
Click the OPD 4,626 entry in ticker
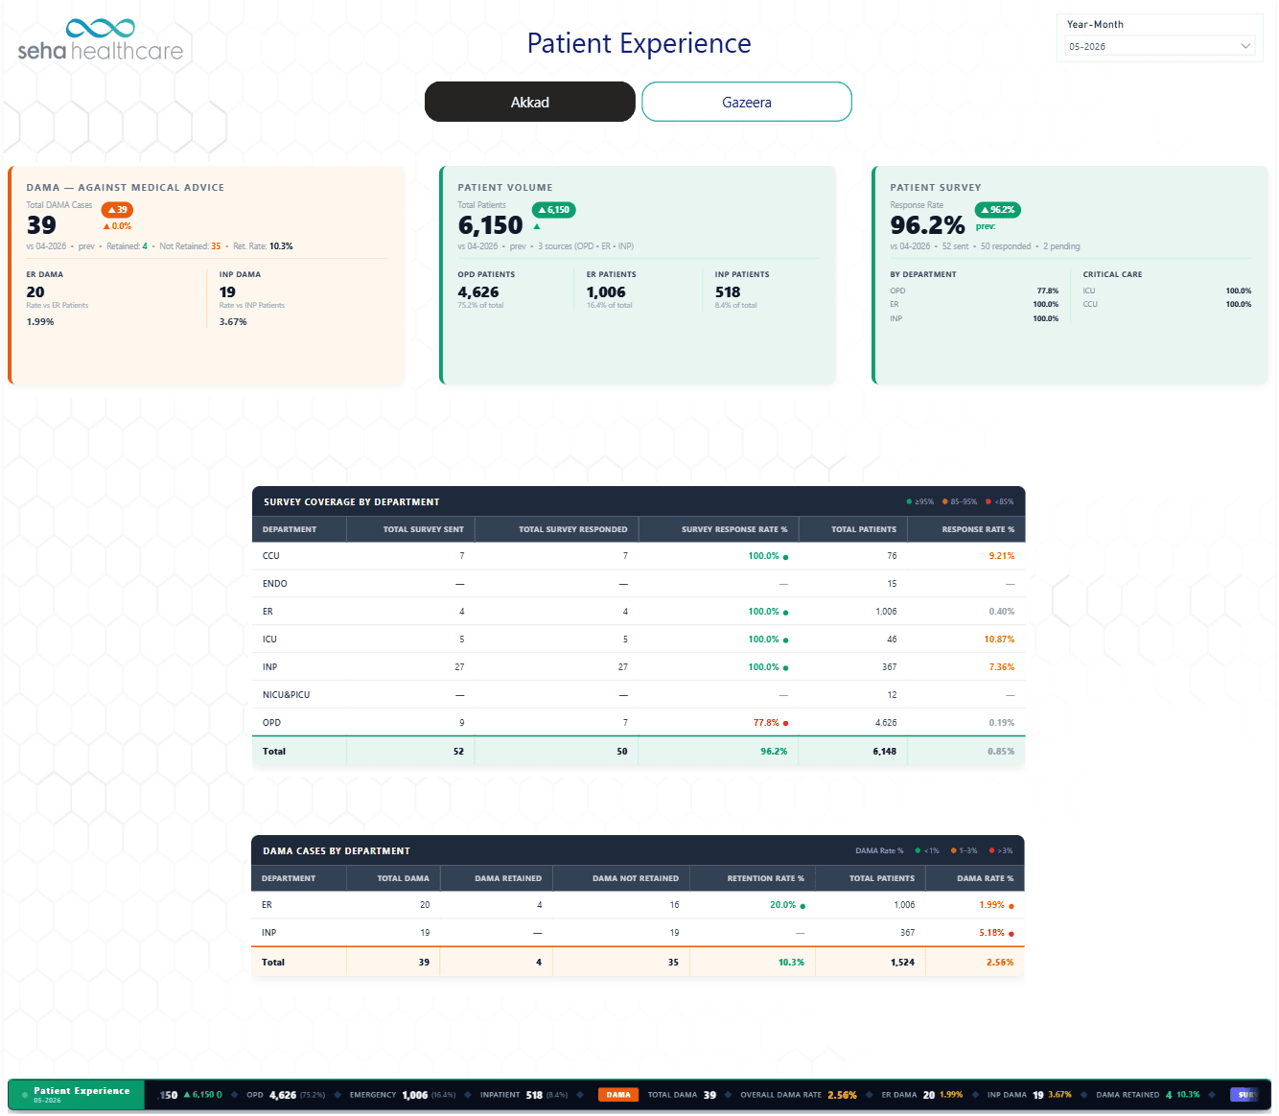click(286, 1095)
